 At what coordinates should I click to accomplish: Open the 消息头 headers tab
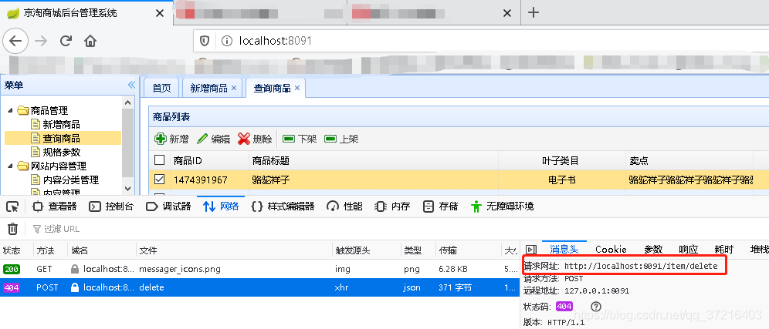[x=564, y=249]
